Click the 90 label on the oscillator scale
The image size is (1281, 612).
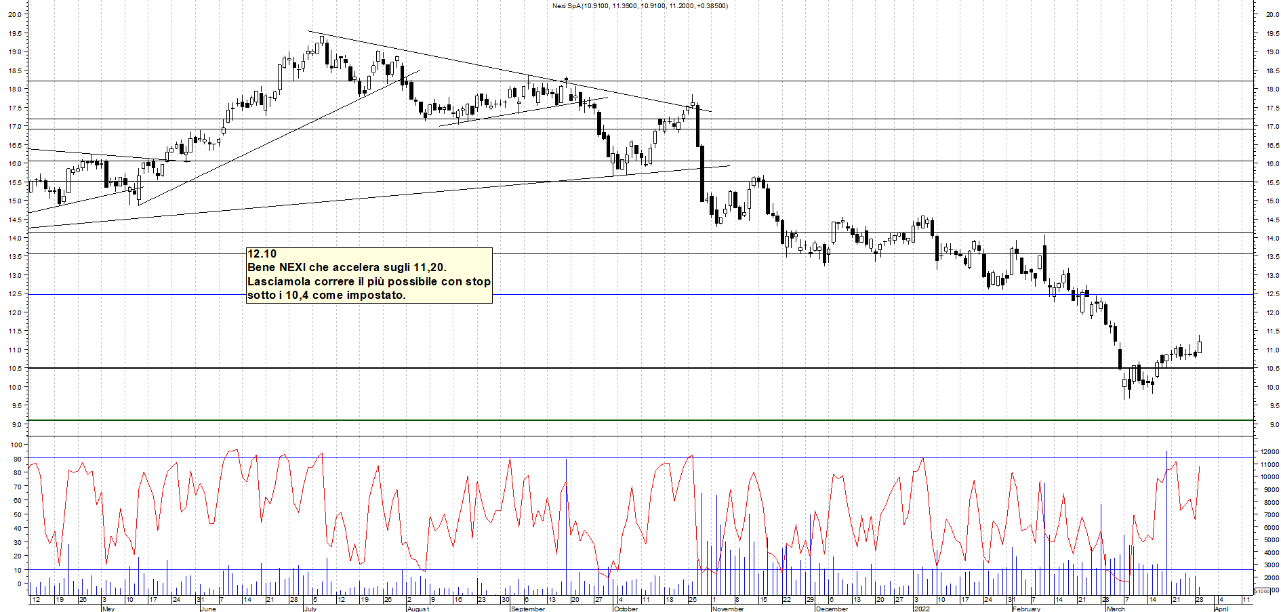point(18,460)
